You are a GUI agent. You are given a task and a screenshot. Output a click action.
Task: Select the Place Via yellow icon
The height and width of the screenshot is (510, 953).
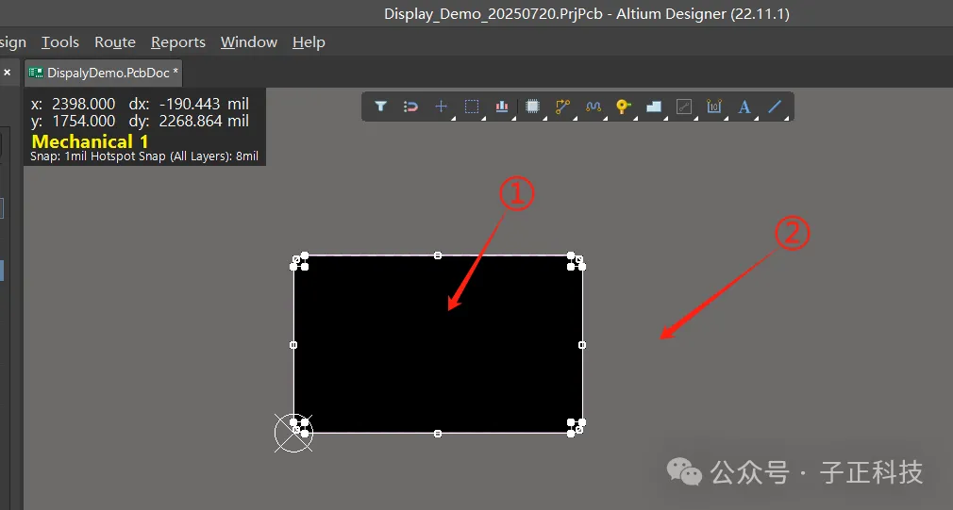(624, 107)
